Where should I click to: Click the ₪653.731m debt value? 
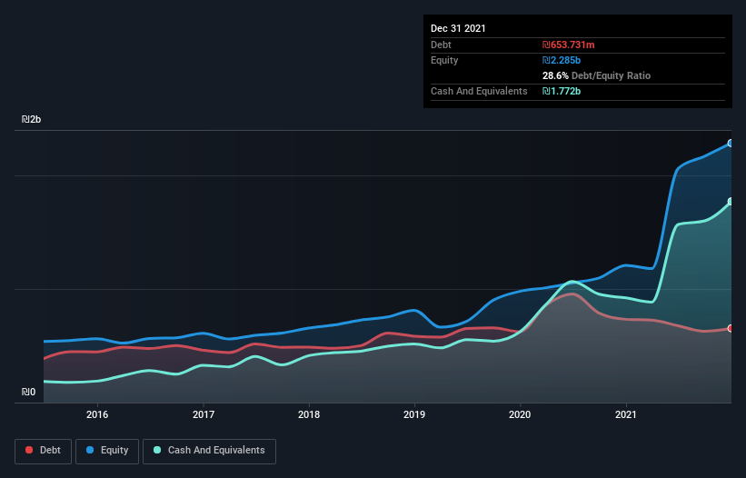point(569,45)
